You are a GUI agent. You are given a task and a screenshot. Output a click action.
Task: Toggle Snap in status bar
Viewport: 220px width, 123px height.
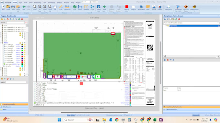point(69,115)
